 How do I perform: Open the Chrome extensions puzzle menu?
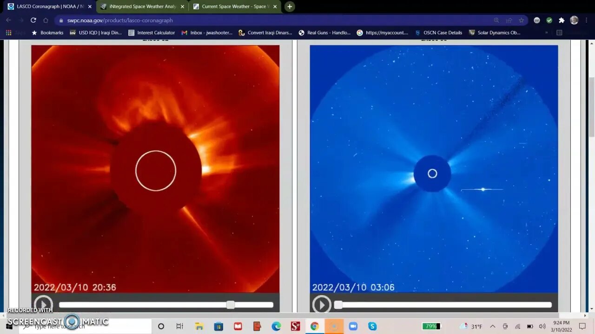[562, 20]
